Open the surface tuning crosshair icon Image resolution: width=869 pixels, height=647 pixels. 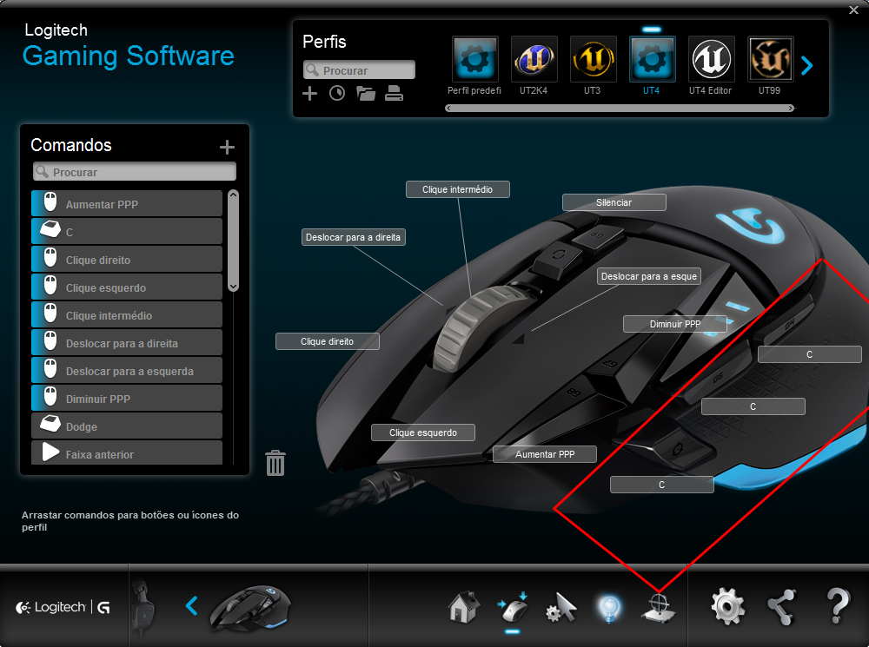coord(659,608)
